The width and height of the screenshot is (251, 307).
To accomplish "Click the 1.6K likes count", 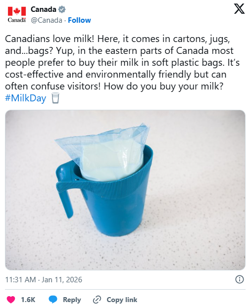I will pyautogui.click(x=28, y=300).
